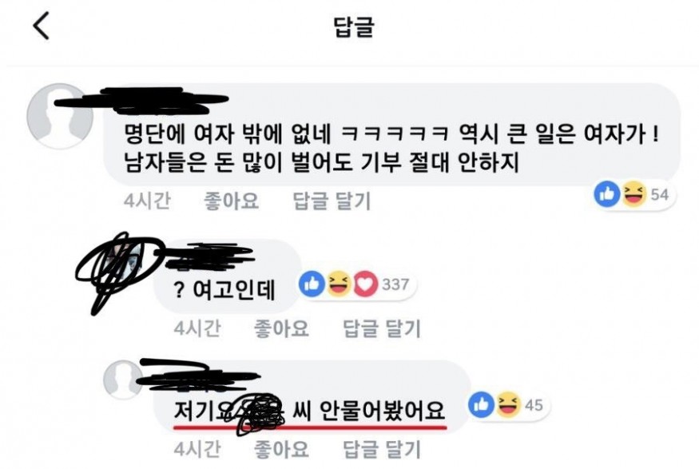
Task: Like the last reply using 좋아요
Action: point(281,448)
